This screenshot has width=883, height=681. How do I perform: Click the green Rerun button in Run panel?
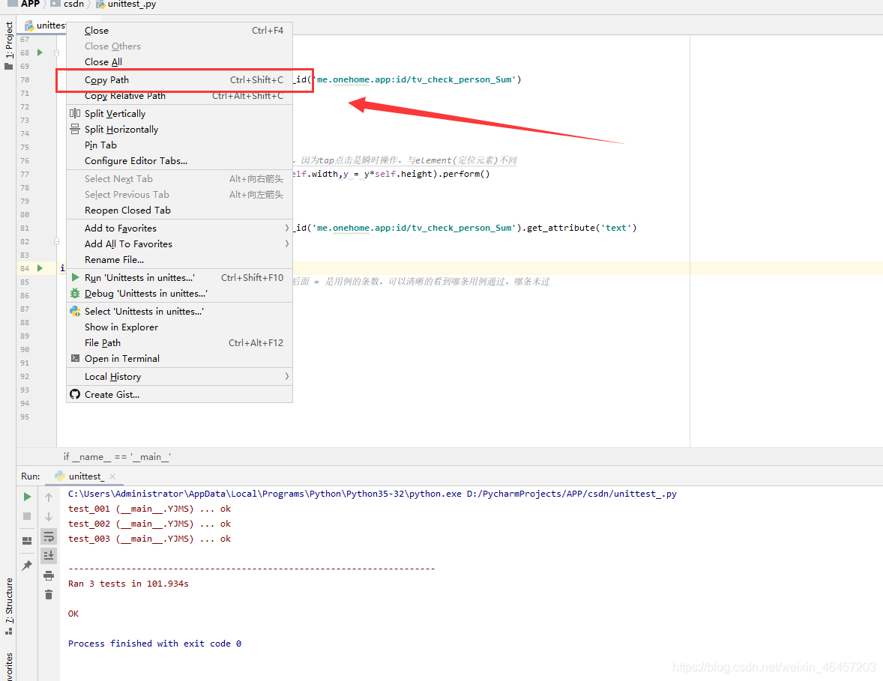point(27,497)
